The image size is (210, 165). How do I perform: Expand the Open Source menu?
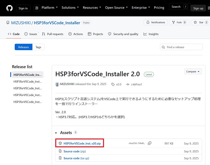click(116, 8)
